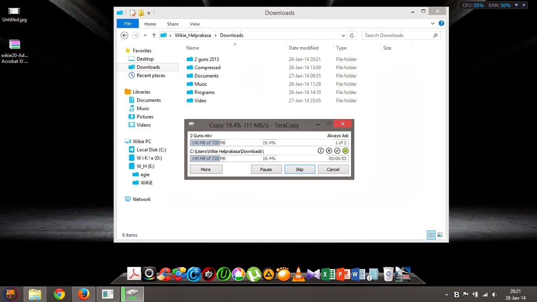The image size is (537, 302).
Task: Open CCleaner from the dock
Action: (x=164, y=274)
